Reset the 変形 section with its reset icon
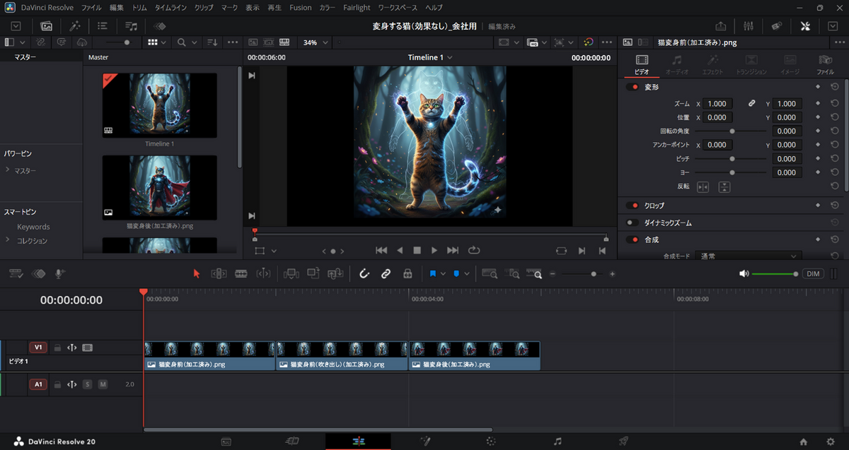The image size is (849, 450). 835,86
